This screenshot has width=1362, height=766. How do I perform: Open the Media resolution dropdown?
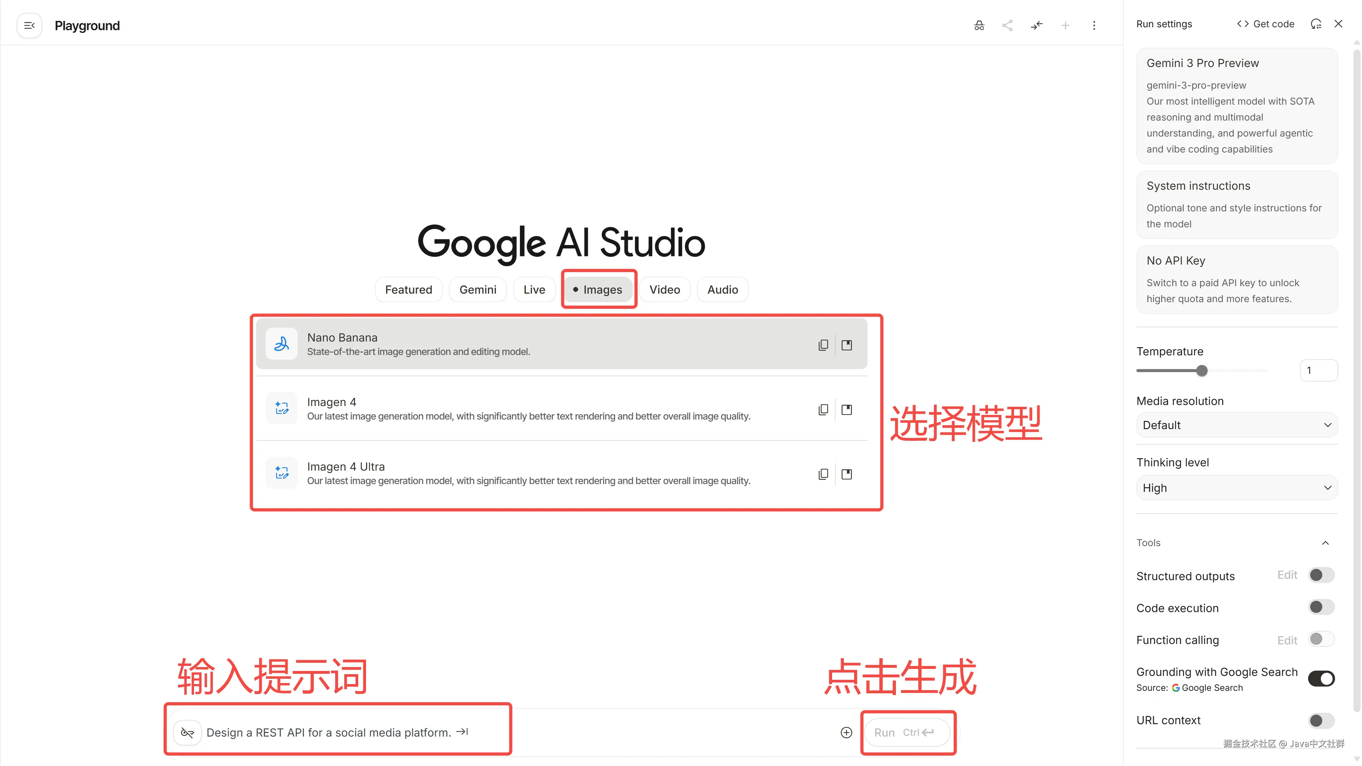click(x=1236, y=425)
